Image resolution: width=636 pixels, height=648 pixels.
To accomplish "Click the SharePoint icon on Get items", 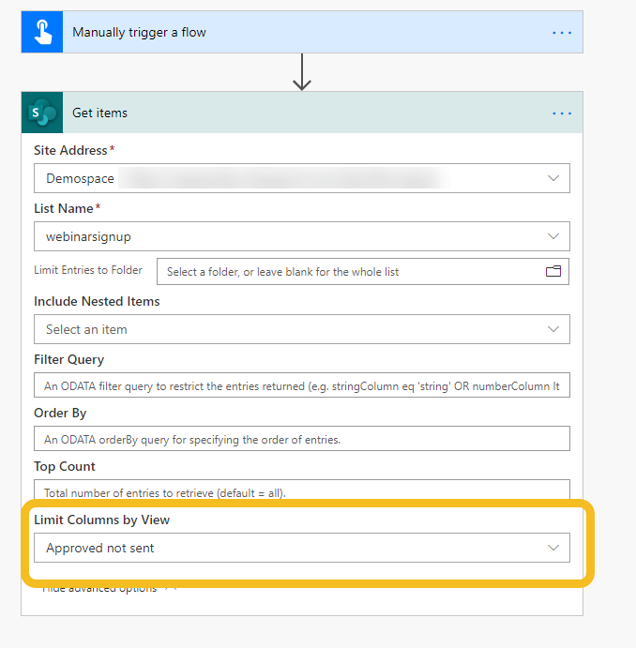I will click(x=42, y=113).
